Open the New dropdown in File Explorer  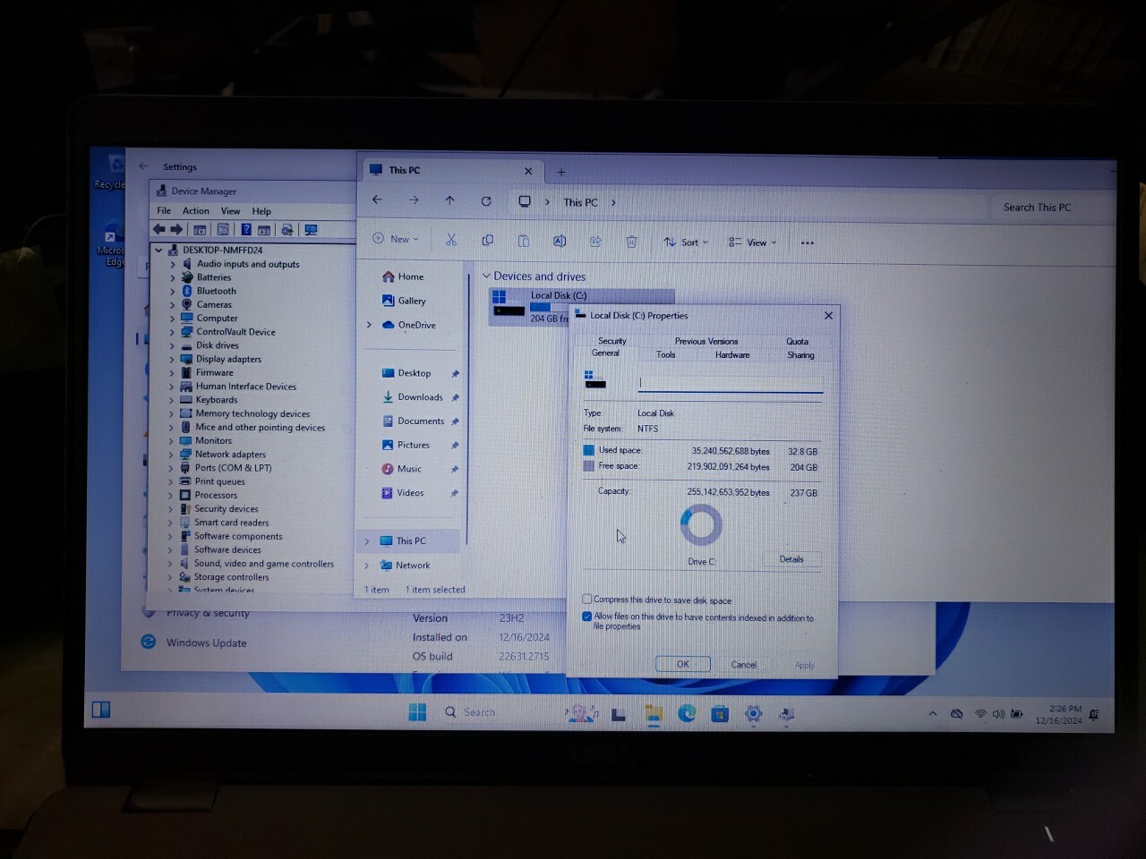pos(396,239)
